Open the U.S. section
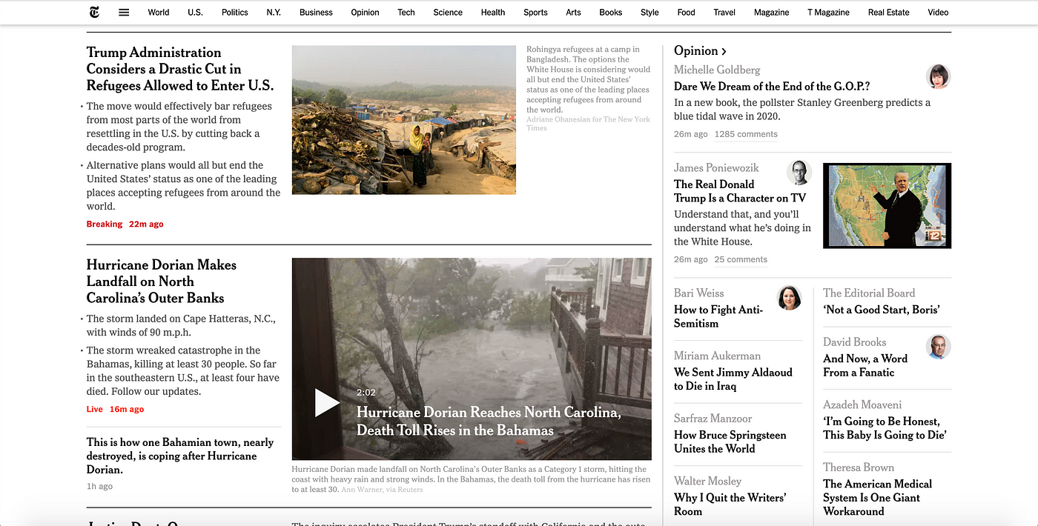The image size is (1038, 526). click(x=195, y=13)
